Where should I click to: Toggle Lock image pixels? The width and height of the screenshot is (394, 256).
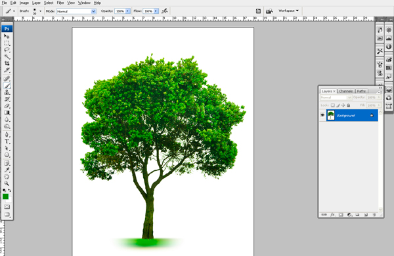(x=338, y=105)
